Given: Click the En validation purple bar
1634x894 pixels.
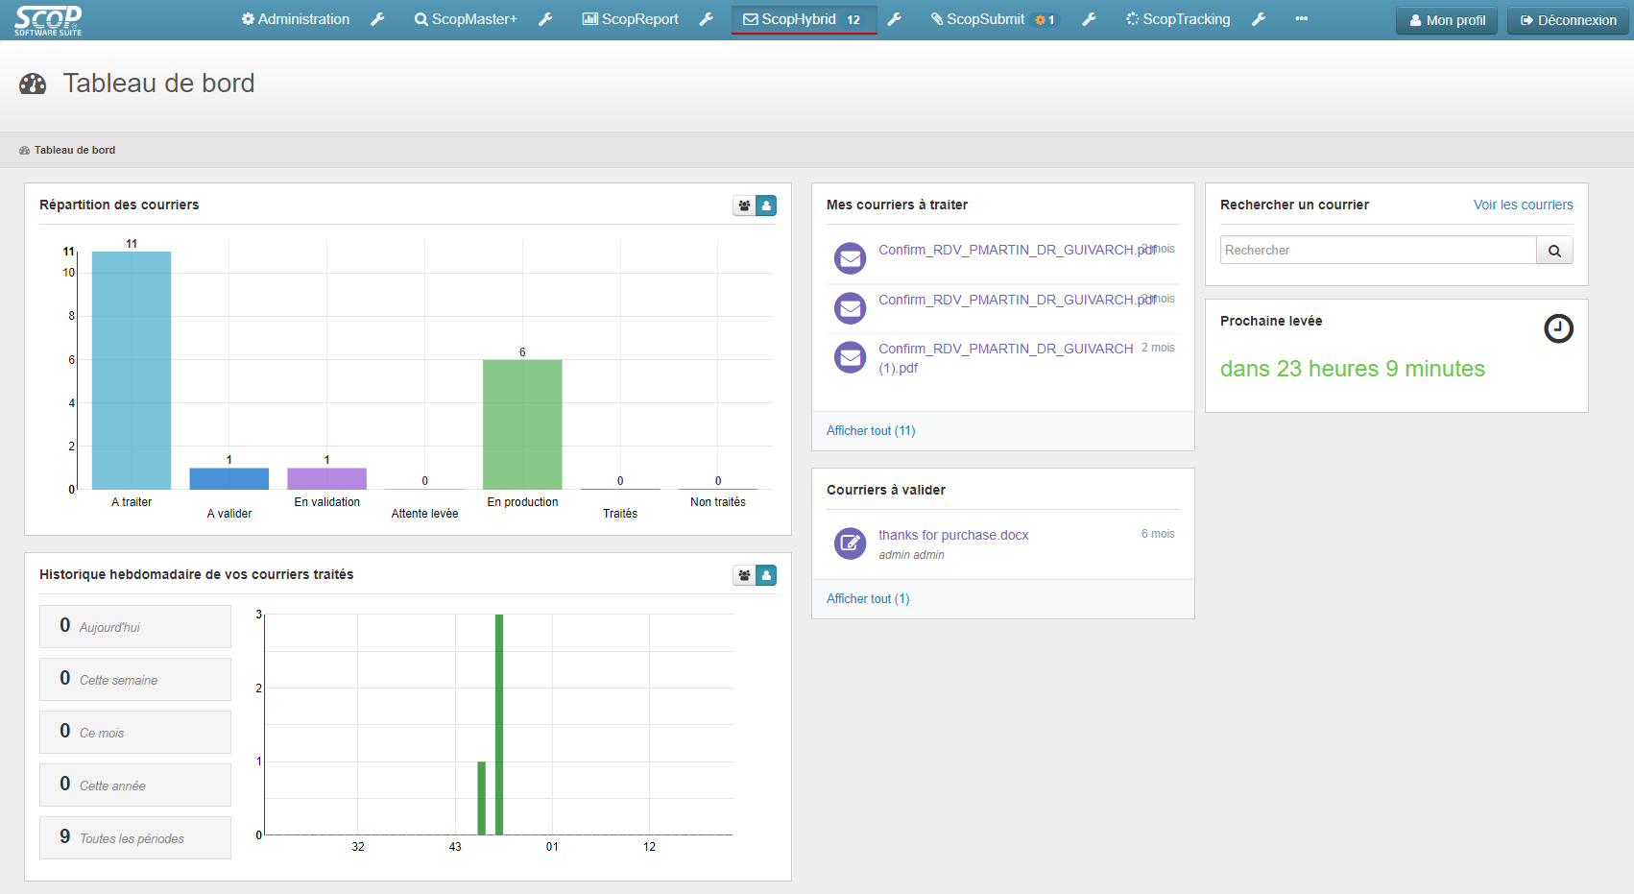Looking at the screenshot, I should coord(326,478).
